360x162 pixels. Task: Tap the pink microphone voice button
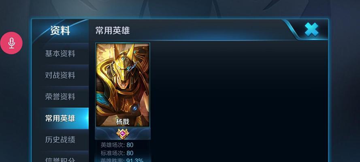tap(11, 43)
